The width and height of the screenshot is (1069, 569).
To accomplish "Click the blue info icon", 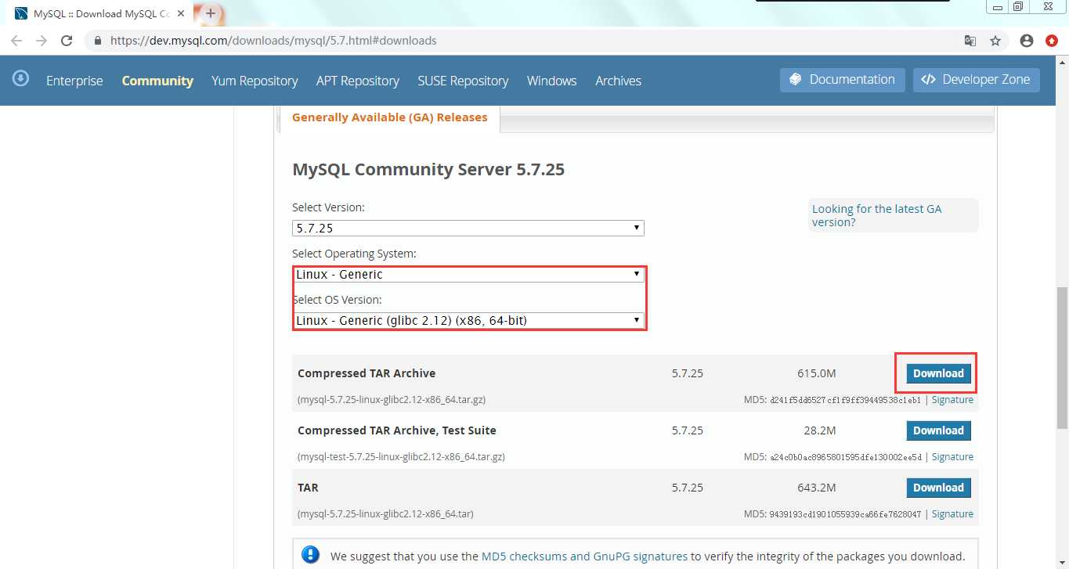I will pos(311,556).
